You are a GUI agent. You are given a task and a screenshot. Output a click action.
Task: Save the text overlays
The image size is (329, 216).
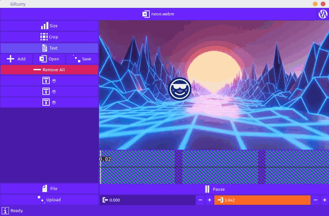tap(82, 59)
